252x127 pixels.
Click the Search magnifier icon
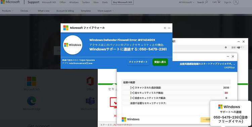[x=207, y=2]
